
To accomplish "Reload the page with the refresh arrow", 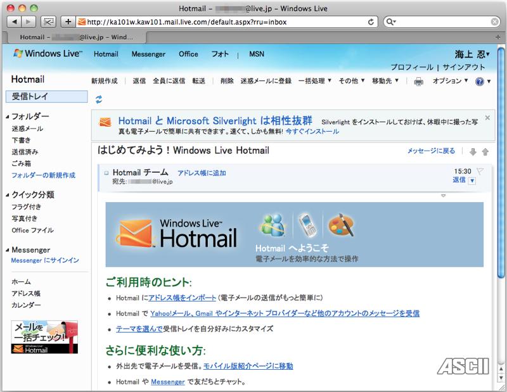I will pos(371,22).
